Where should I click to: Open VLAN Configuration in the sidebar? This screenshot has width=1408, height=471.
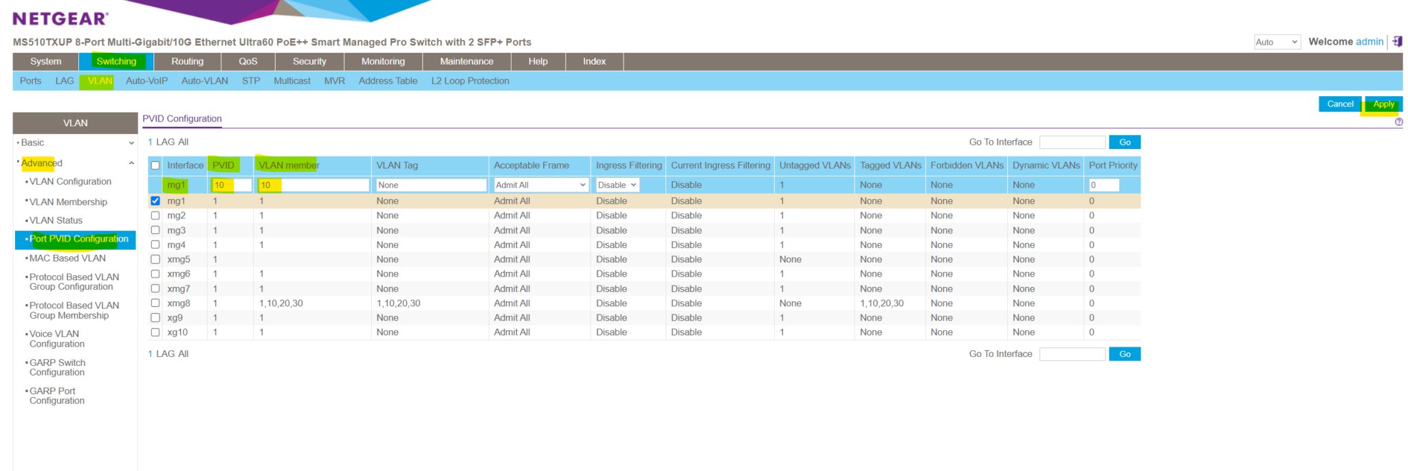tap(70, 182)
